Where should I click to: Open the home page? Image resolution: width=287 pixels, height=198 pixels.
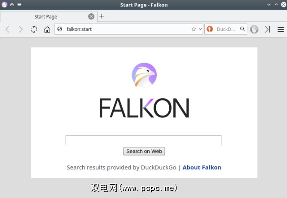pos(47,29)
